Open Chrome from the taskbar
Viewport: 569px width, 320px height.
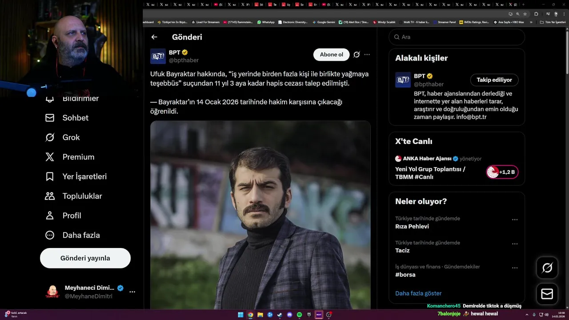(x=250, y=315)
